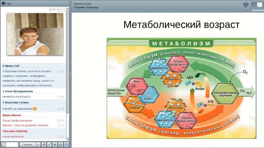Click the chain link icon in chat toolbar
Screen dimensions: 264x148
[x=49, y=144]
